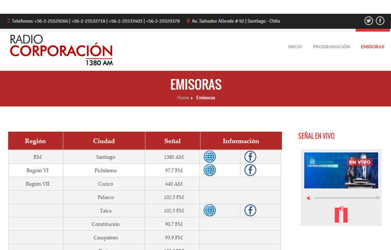The width and height of the screenshot is (391, 250).
Task: Open the EN VIVO video thumbnail
Action: (x=341, y=170)
